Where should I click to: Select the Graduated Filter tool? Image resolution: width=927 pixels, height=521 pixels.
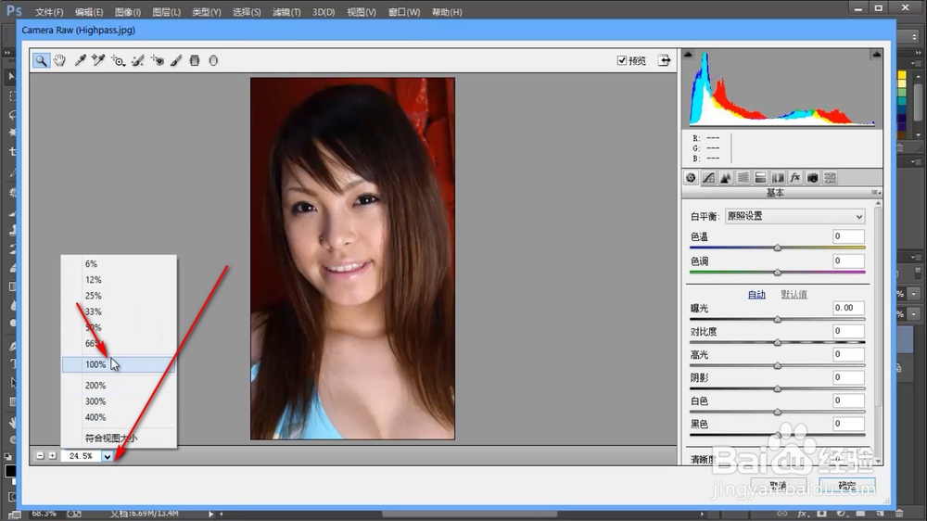(x=195, y=60)
